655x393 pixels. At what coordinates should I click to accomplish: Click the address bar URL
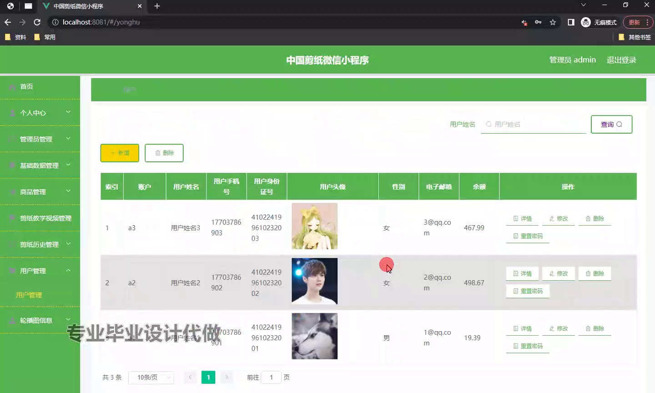click(x=101, y=22)
